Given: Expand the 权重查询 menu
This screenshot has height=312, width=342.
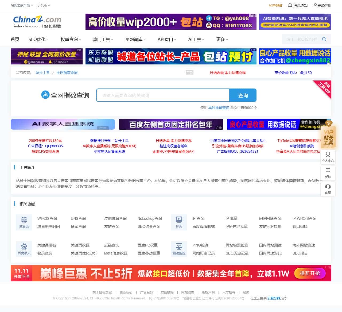Looking at the screenshot, I should pyautogui.click(x=71, y=39).
